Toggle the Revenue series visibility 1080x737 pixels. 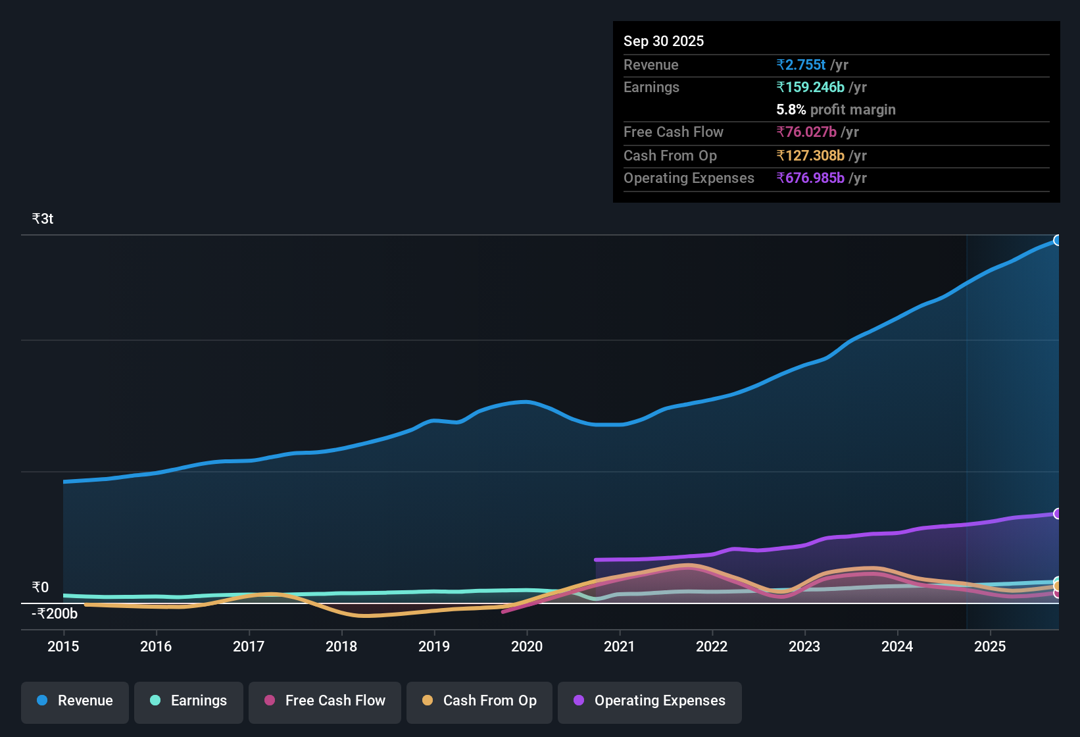click(74, 701)
